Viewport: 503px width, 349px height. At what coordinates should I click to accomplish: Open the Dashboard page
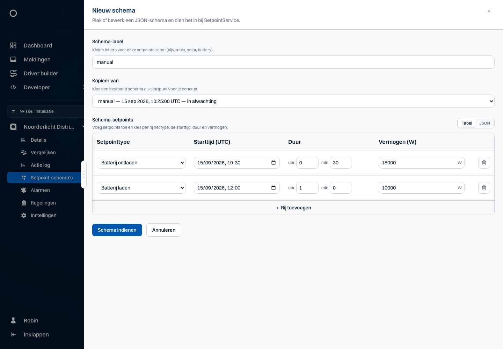point(38,45)
